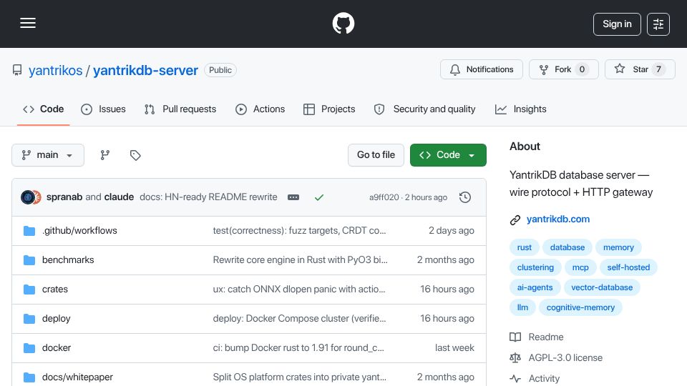Switch to the Code tab
Image resolution: width=687 pixels, height=386 pixels.
coord(44,109)
